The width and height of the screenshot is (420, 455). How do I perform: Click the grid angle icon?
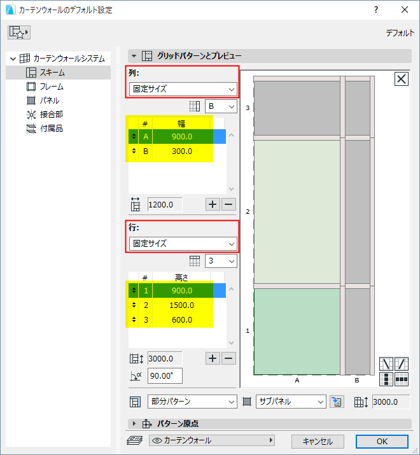(x=136, y=376)
